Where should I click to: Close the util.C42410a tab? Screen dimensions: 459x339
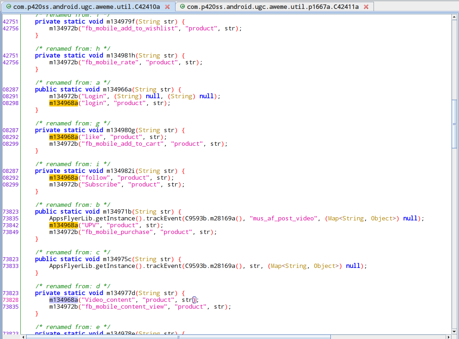(x=167, y=7)
